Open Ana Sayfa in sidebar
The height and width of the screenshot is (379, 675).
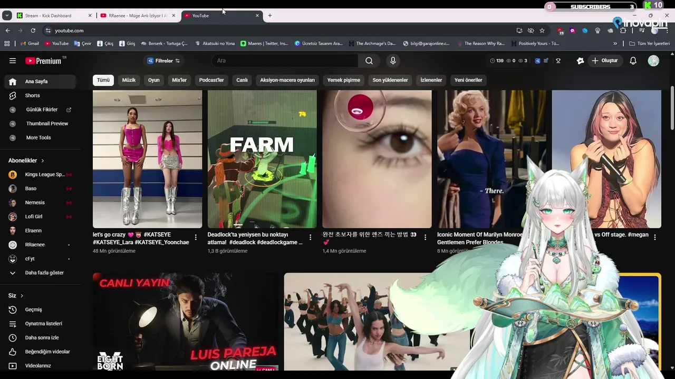click(40, 82)
